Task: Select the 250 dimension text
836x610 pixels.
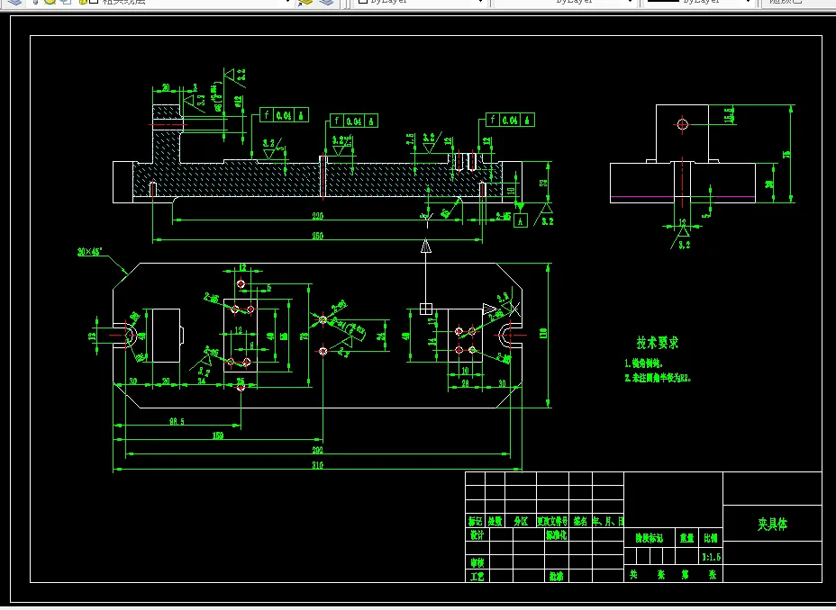Action: [x=317, y=236]
